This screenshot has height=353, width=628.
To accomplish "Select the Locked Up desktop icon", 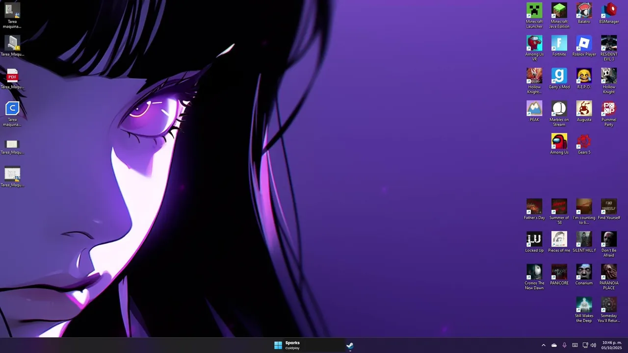I will 534,242.
